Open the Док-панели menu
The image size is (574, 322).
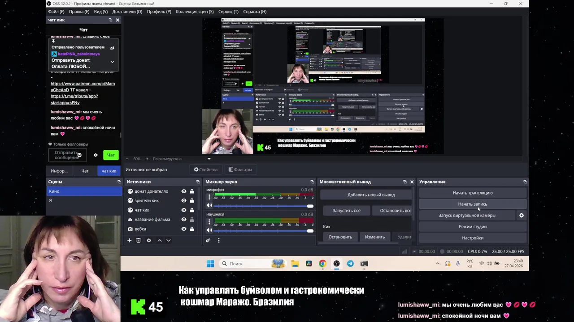pyautogui.click(x=127, y=11)
